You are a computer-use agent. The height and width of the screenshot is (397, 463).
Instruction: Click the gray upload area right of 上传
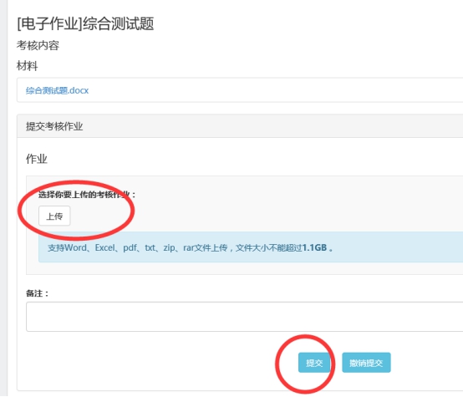pos(266,216)
